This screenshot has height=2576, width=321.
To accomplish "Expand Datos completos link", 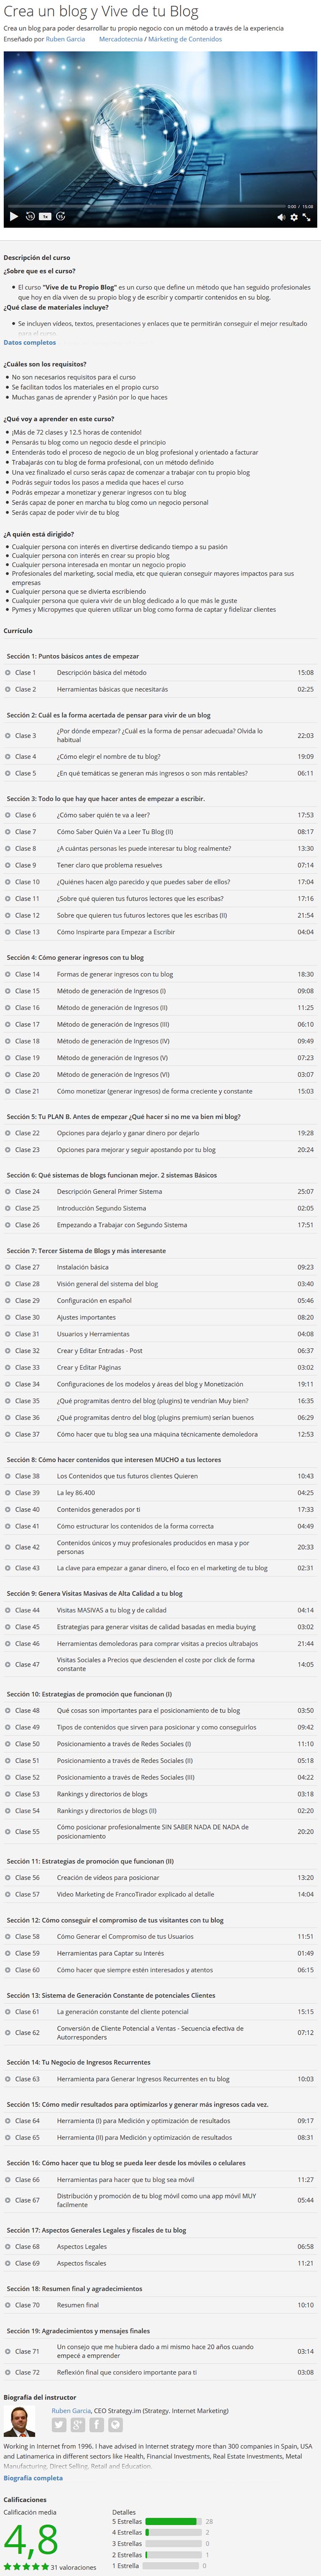I will [x=30, y=342].
